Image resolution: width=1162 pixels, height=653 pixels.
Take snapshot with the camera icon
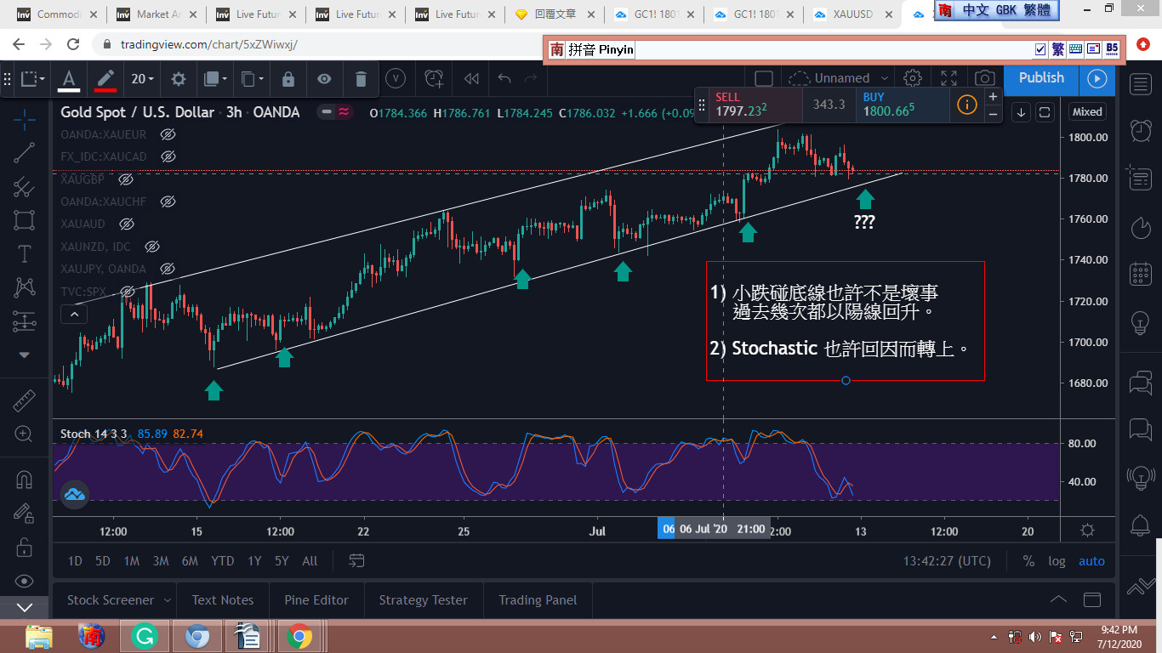(985, 78)
